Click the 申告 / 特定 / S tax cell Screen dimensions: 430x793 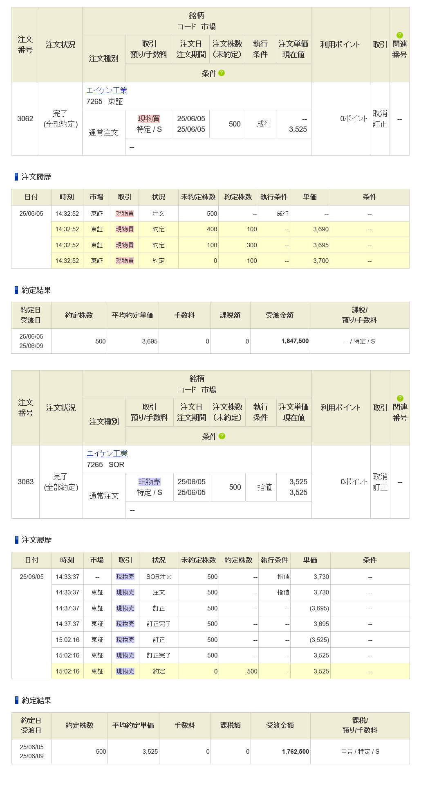click(360, 752)
